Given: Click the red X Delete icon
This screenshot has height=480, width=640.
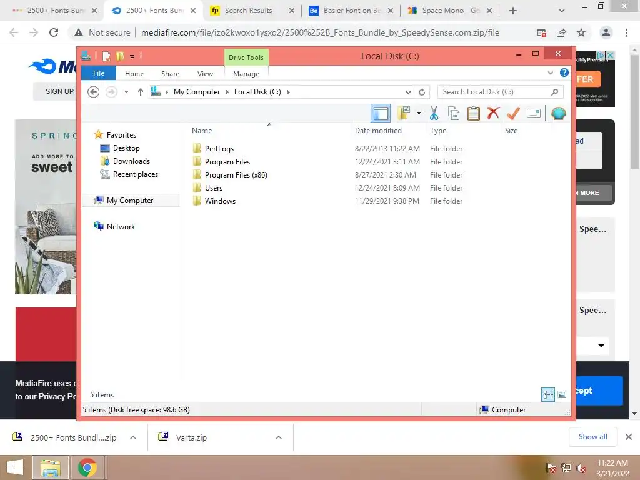Looking at the screenshot, I should click(493, 112).
